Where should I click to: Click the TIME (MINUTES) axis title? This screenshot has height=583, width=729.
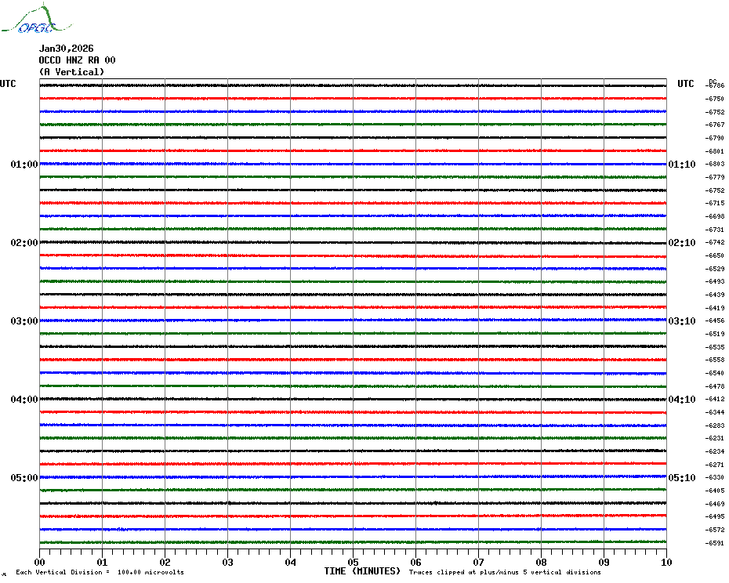362,571
